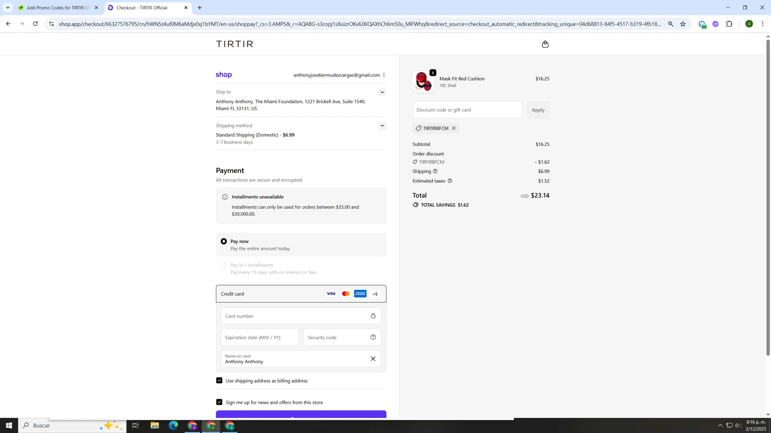Expand the Ship to address section
The width and height of the screenshot is (771, 433).
coord(382,92)
